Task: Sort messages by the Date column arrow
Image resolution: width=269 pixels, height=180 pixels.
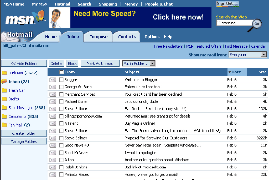Action: pos(230,72)
